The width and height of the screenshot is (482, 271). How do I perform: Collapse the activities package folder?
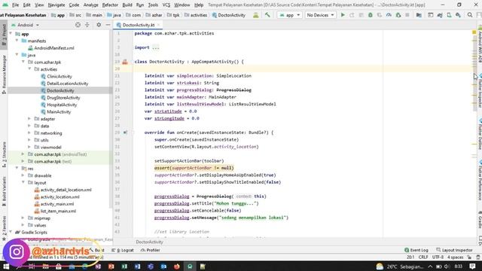point(29,69)
